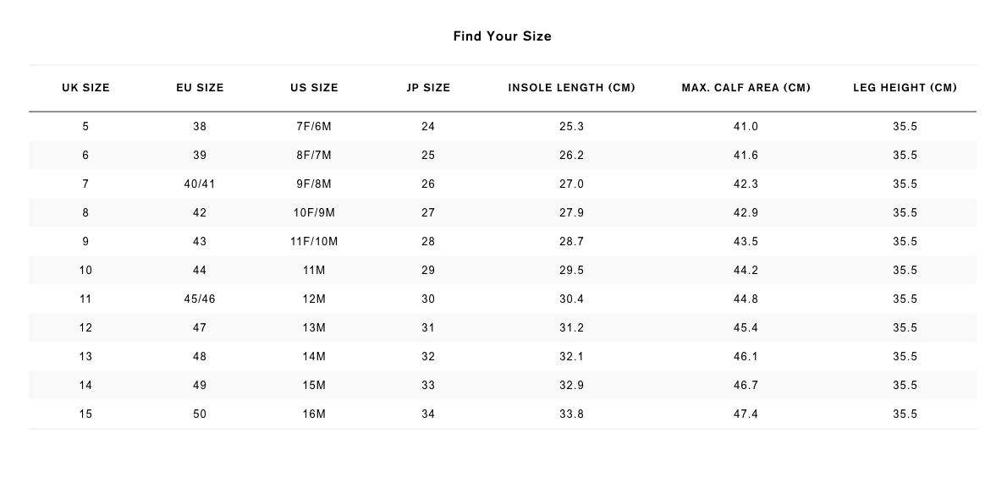Image resolution: width=1007 pixels, height=499 pixels.
Task: Click the 16M US size cell
Action: [314, 414]
